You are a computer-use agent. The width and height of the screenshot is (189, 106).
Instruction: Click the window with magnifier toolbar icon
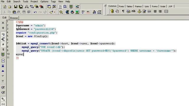click(x=54, y=6)
